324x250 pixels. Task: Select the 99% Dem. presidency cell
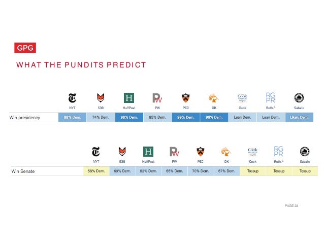point(186,117)
